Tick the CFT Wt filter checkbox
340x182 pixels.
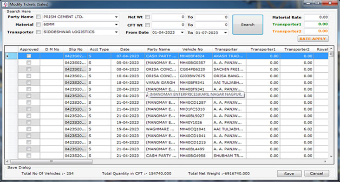[147, 25]
